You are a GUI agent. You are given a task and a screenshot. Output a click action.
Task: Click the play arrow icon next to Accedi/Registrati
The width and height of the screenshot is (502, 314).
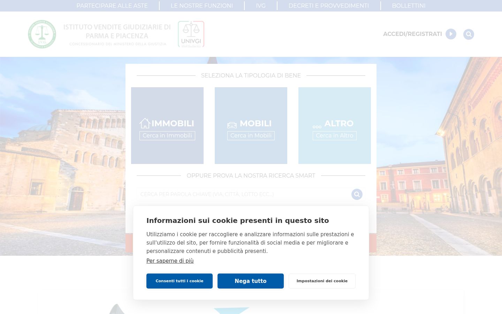coord(451,34)
